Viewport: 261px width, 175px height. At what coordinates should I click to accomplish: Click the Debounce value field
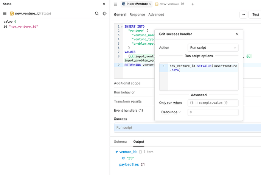click(213, 112)
